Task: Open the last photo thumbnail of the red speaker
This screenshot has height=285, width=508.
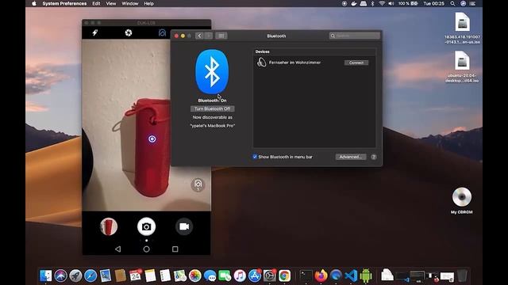Action: click(109, 226)
